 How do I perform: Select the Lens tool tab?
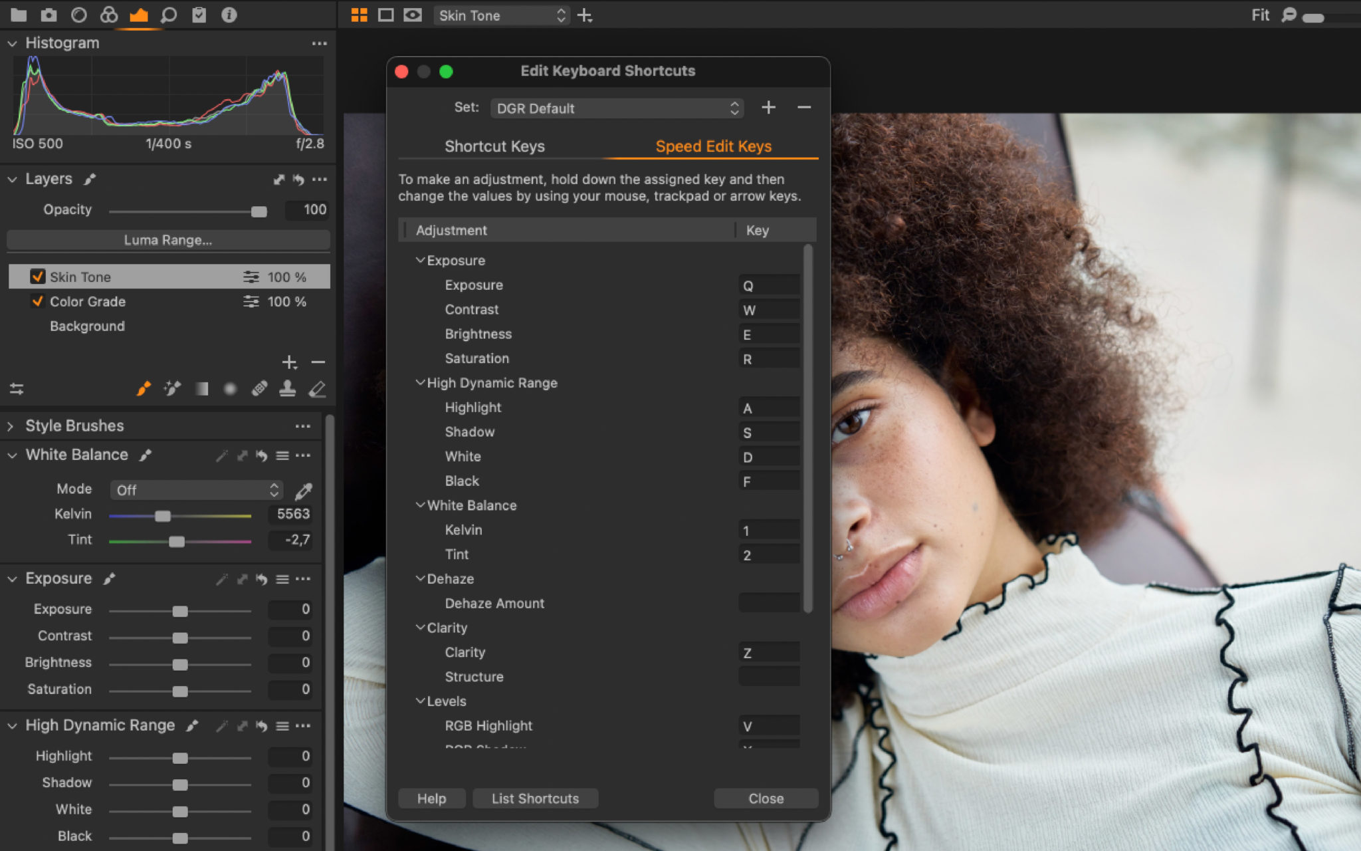click(80, 15)
